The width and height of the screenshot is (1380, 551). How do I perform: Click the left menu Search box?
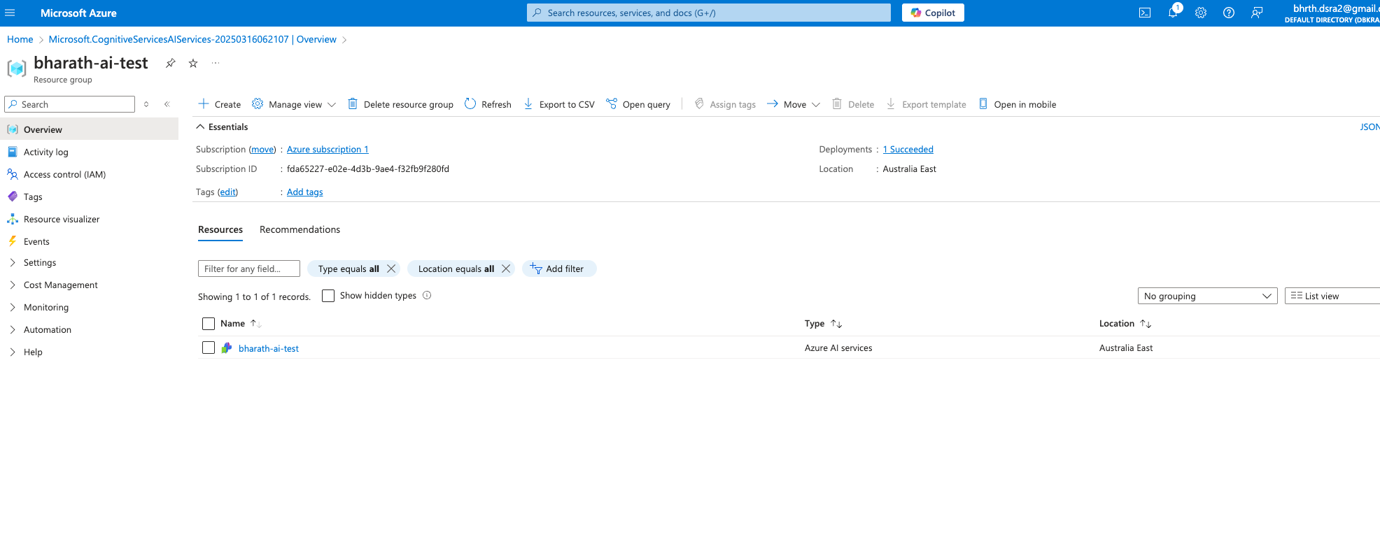[x=69, y=104]
